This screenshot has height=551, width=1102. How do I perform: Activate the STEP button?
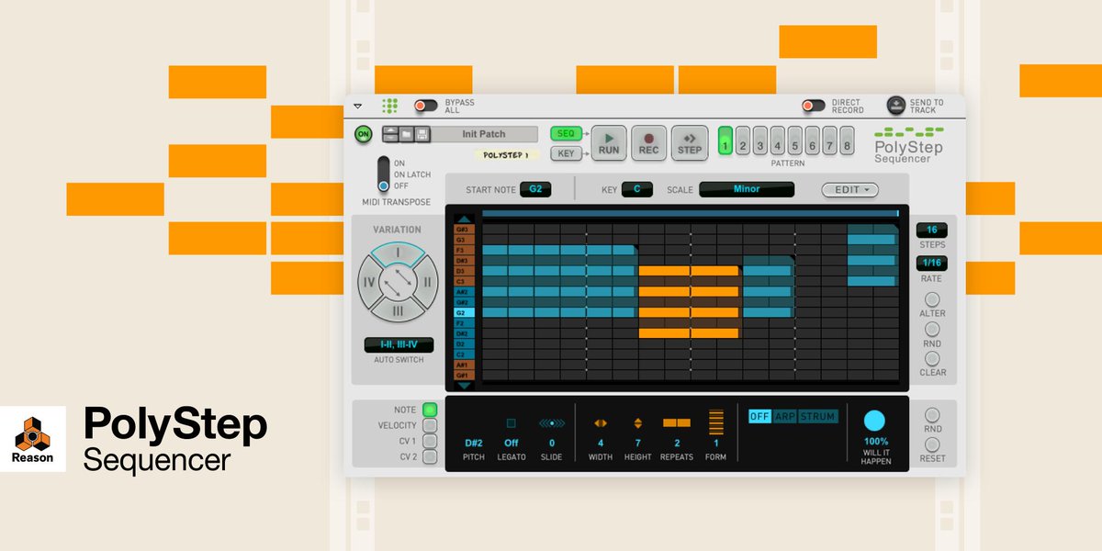tap(690, 143)
